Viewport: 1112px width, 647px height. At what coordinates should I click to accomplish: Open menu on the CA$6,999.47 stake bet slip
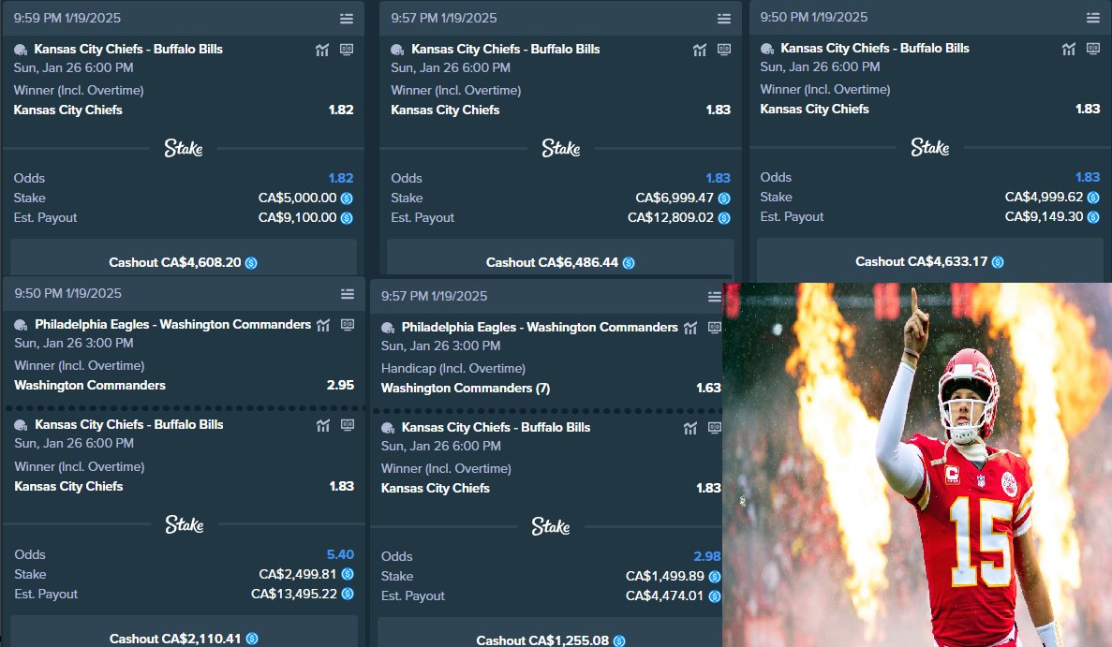tap(723, 19)
